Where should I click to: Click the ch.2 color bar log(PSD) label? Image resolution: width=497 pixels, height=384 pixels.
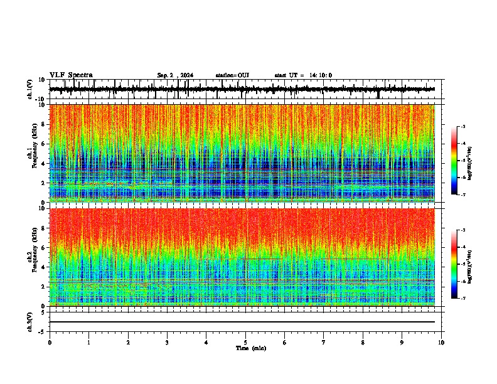coord(470,267)
